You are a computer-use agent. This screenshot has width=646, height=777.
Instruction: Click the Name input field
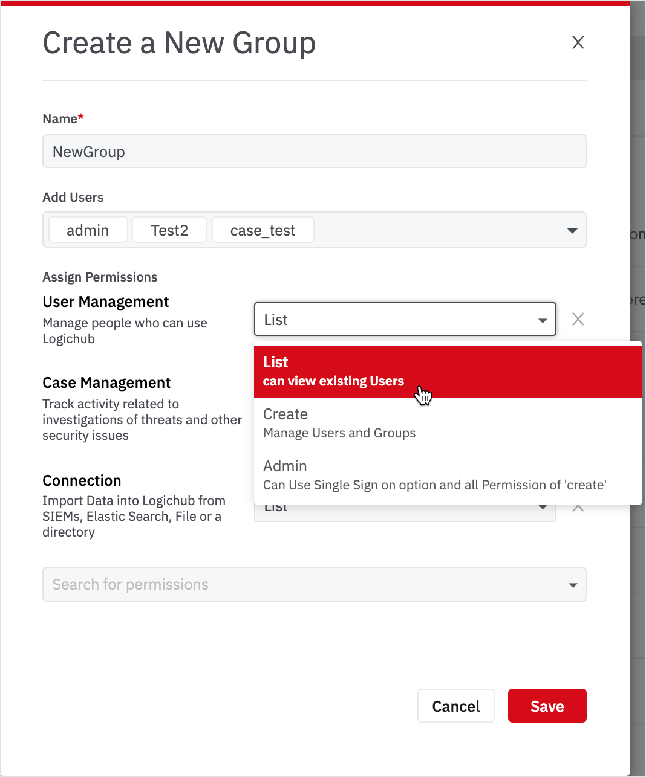315,151
